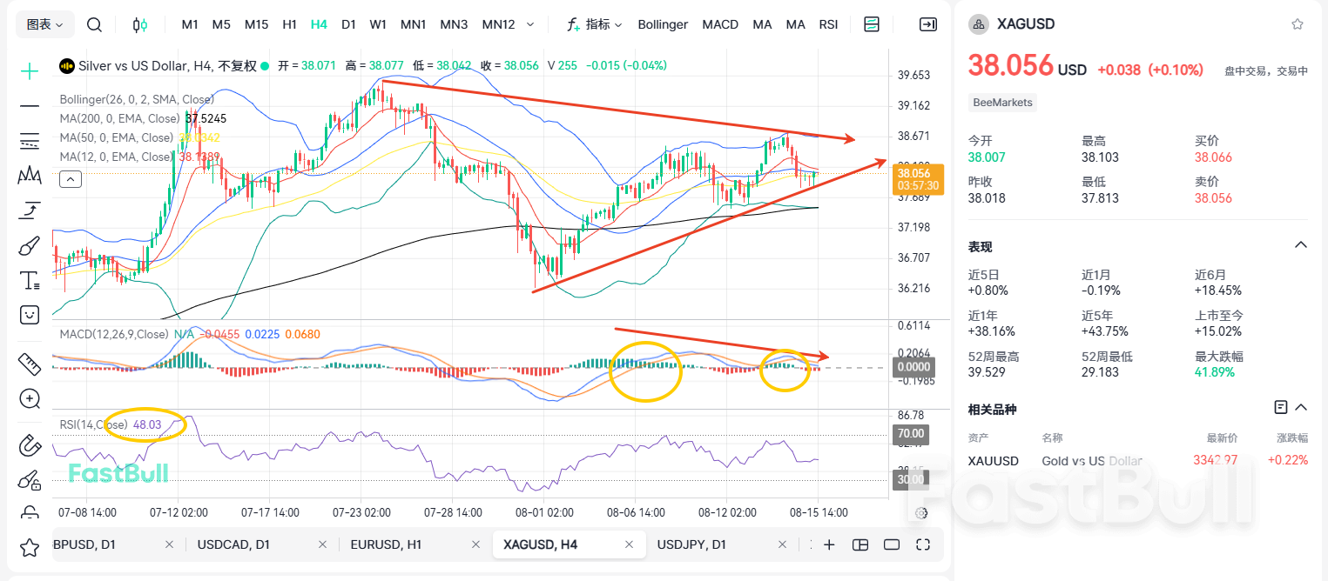1328x581 pixels.
Task: Open the XAUUSD related instrument link
Action: point(993,461)
